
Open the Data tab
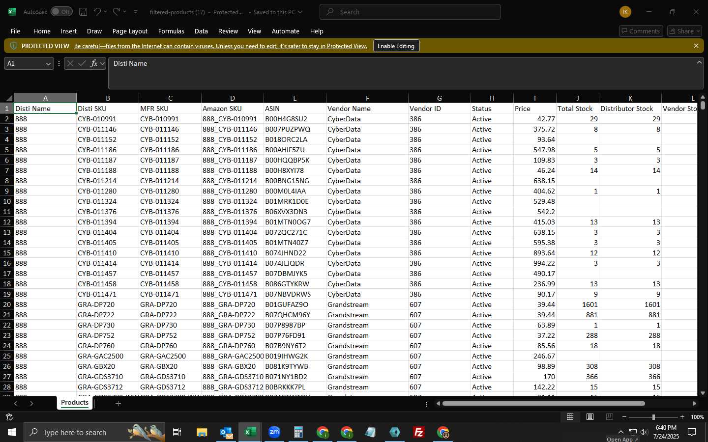click(201, 31)
